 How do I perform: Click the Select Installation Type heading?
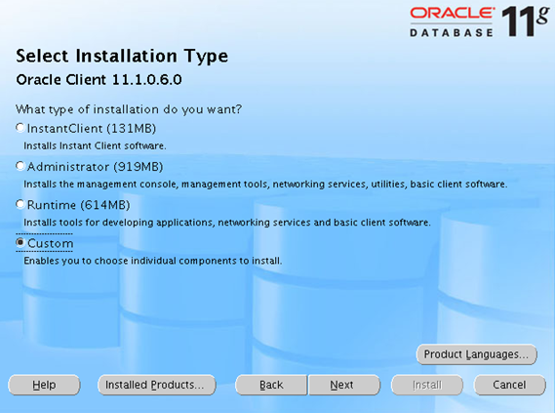(122, 57)
